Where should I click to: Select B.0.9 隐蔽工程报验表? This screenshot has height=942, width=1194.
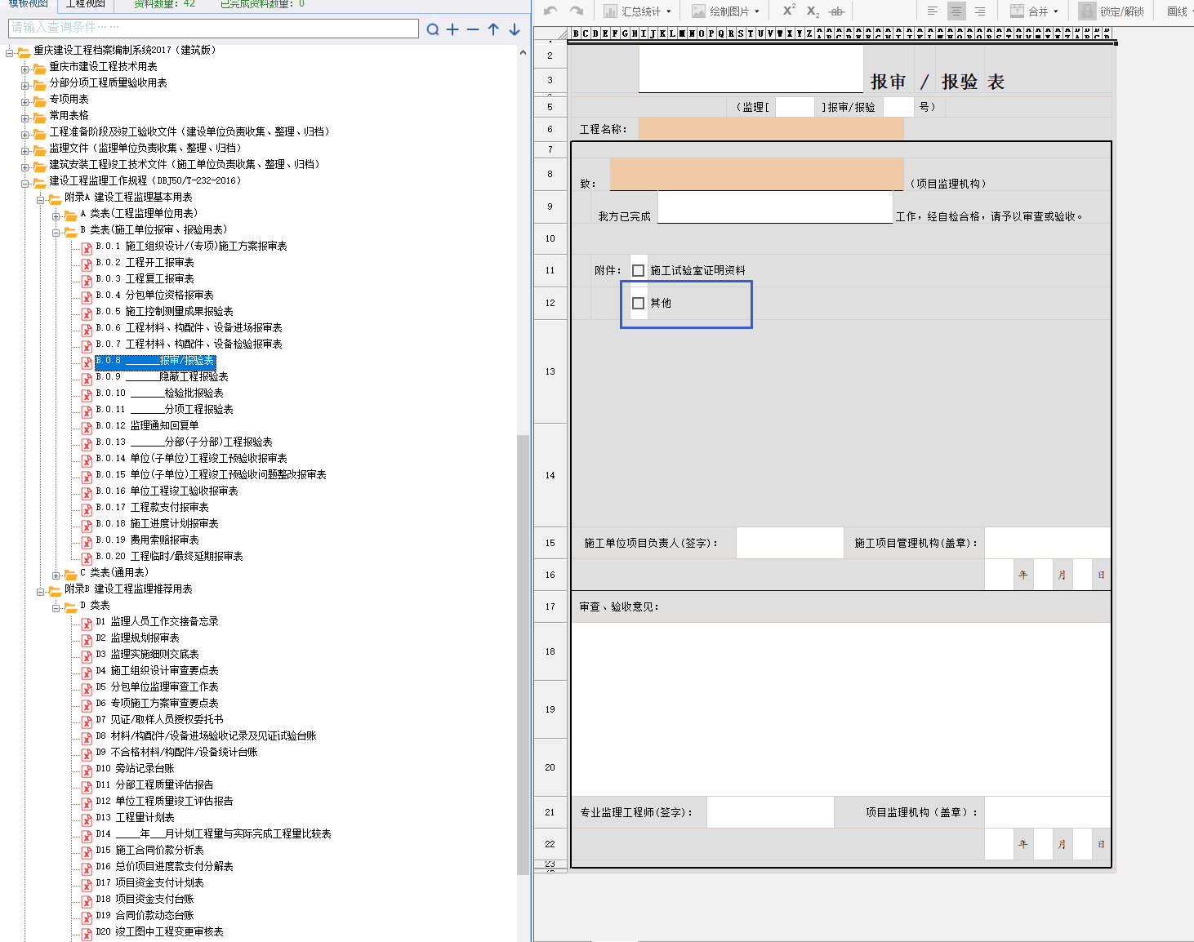coord(162,376)
